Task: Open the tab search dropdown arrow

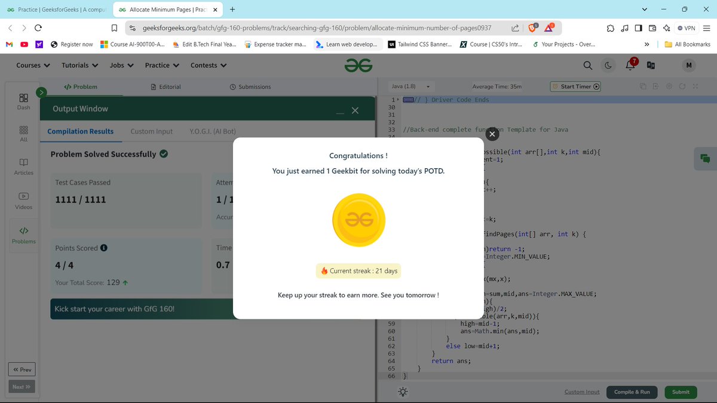Action: 644,10
